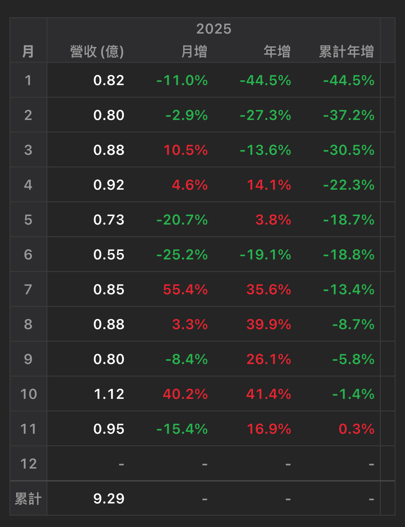The image size is (405, 527).
Task: Select the 營收 (億) column header
Action: [97, 52]
